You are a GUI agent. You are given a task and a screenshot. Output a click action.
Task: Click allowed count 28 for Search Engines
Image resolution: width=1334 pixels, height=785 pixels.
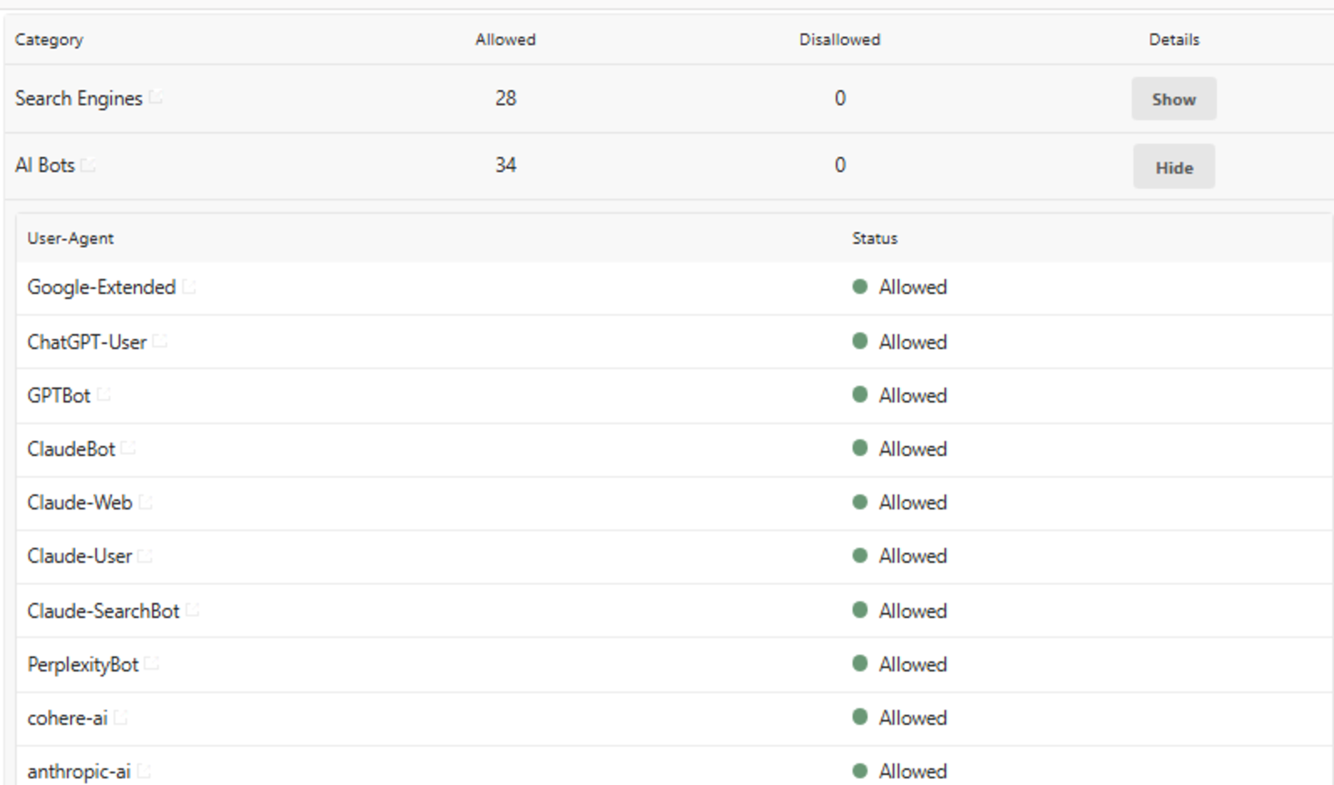point(506,98)
